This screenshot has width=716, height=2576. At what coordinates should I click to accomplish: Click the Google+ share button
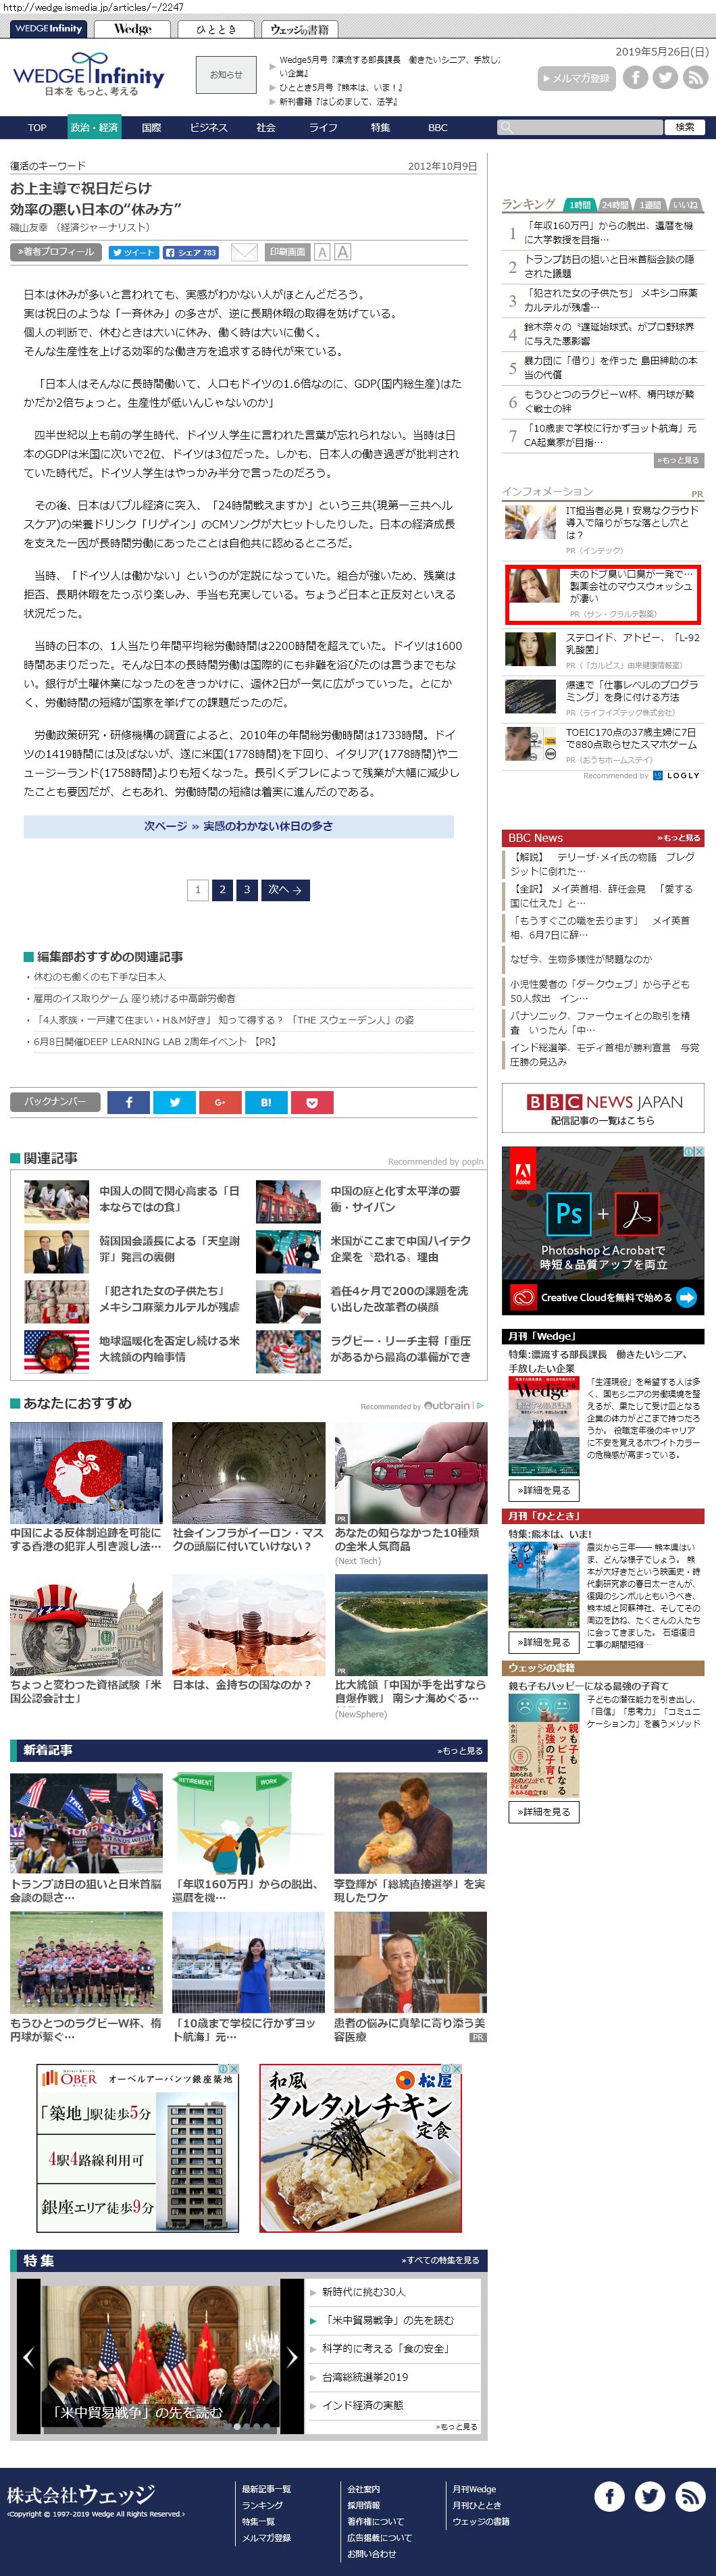pyautogui.click(x=220, y=1102)
